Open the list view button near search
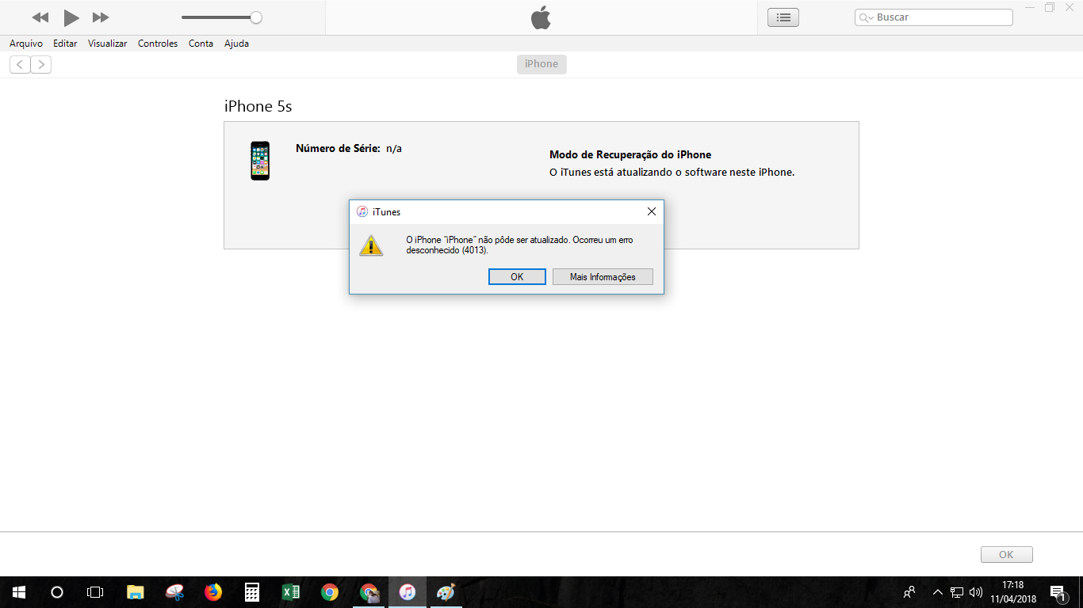 pos(783,17)
